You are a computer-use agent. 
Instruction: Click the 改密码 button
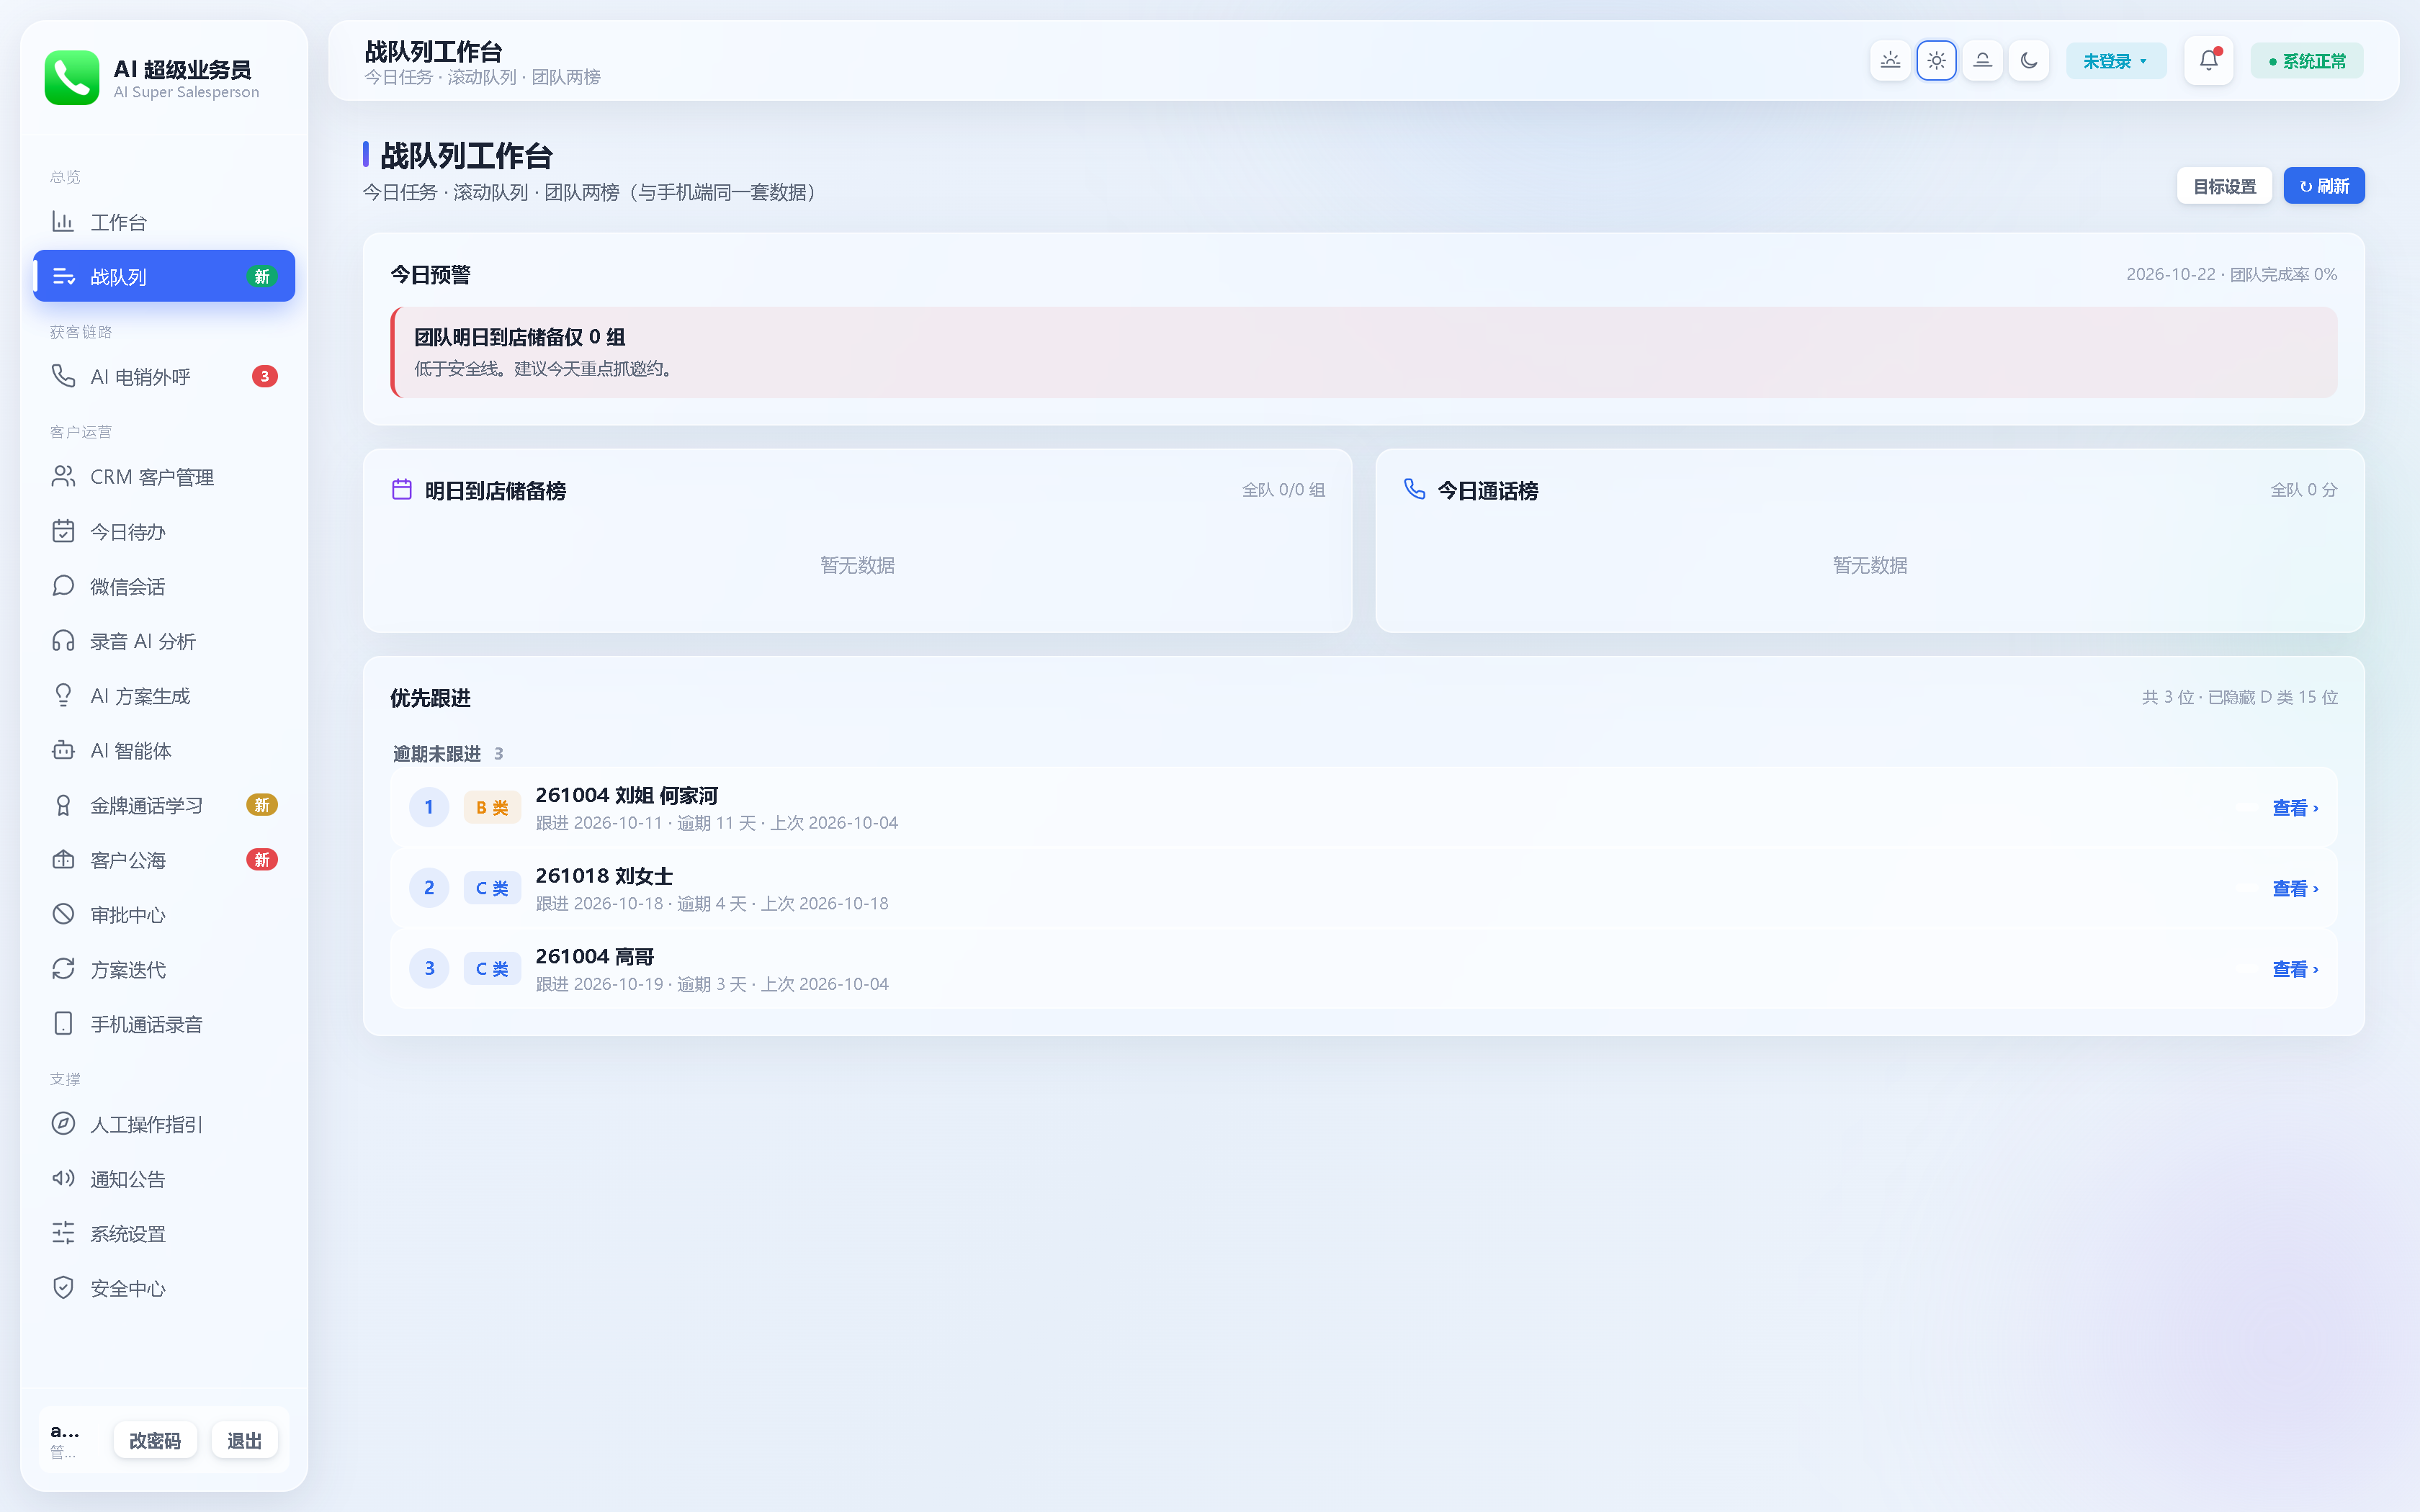pyautogui.click(x=155, y=1440)
